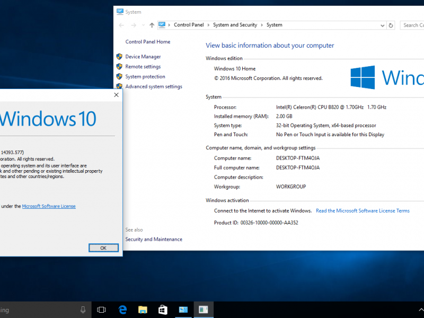
Task: Click the Search Control Panel box
Action: tap(412, 25)
